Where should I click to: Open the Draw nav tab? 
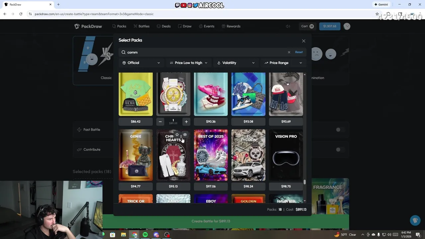tap(185, 26)
